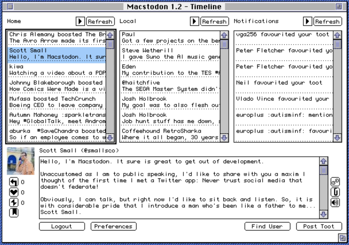This screenshot has height=245, width=349.
Task: Click Notifications list scroll down arrow
Action: (337, 138)
